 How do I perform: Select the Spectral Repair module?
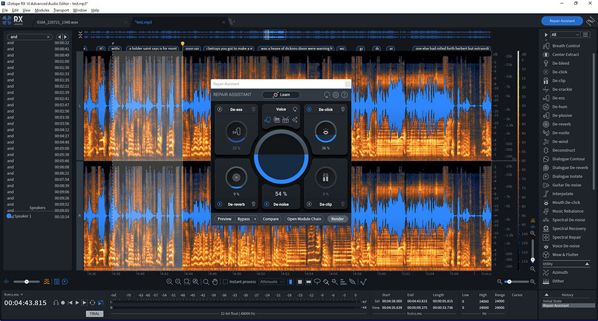point(566,237)
